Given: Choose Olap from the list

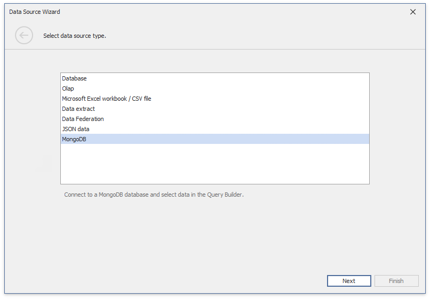Looking at the screenshot, I should click(x=68, y=88).
